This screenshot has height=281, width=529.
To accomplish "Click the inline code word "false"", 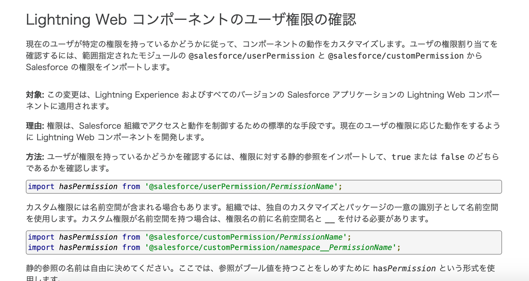I will click(452, 157).
